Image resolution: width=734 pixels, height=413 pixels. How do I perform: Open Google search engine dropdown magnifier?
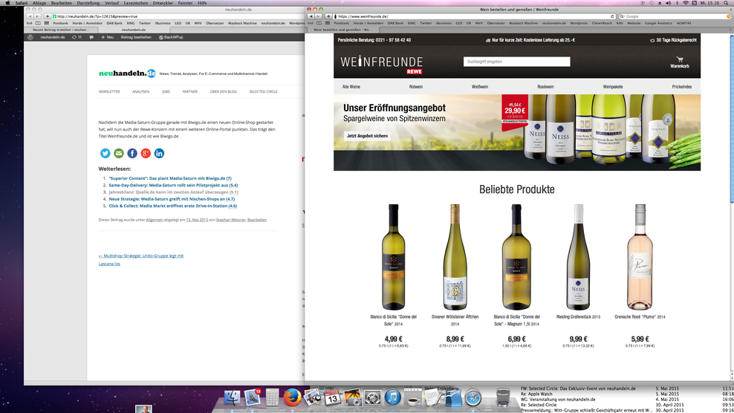point(623,16)
